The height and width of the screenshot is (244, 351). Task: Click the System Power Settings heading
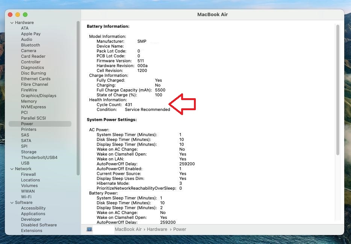tap(112, 120)
